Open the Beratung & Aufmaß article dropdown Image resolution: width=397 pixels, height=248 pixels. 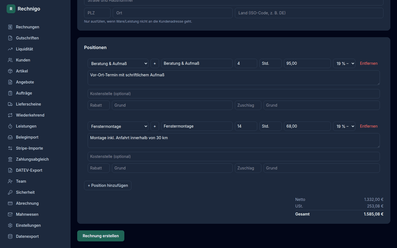[118, 63]
